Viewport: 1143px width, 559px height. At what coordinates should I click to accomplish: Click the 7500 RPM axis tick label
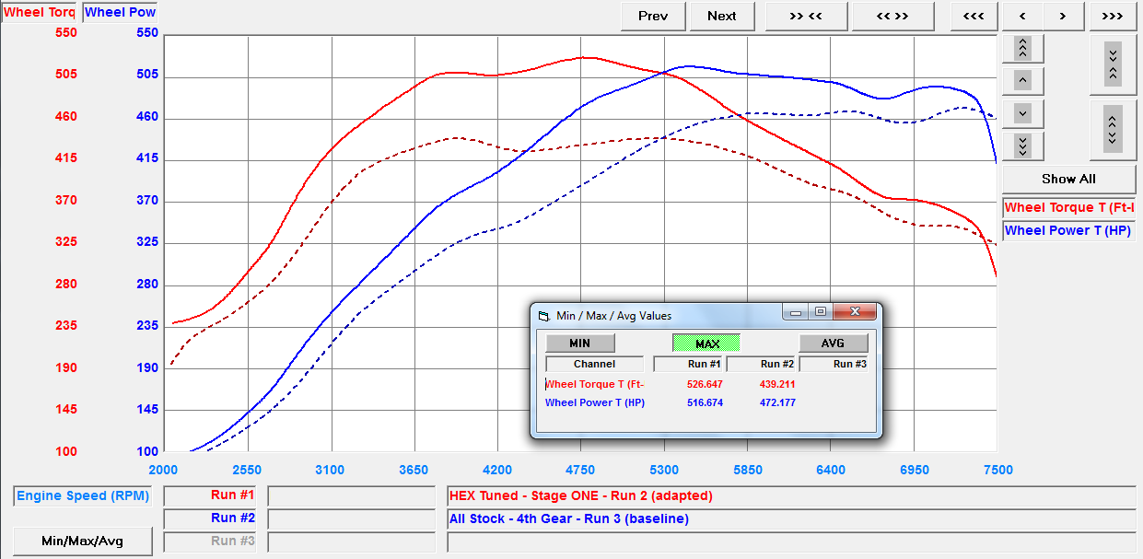(997, 470)
